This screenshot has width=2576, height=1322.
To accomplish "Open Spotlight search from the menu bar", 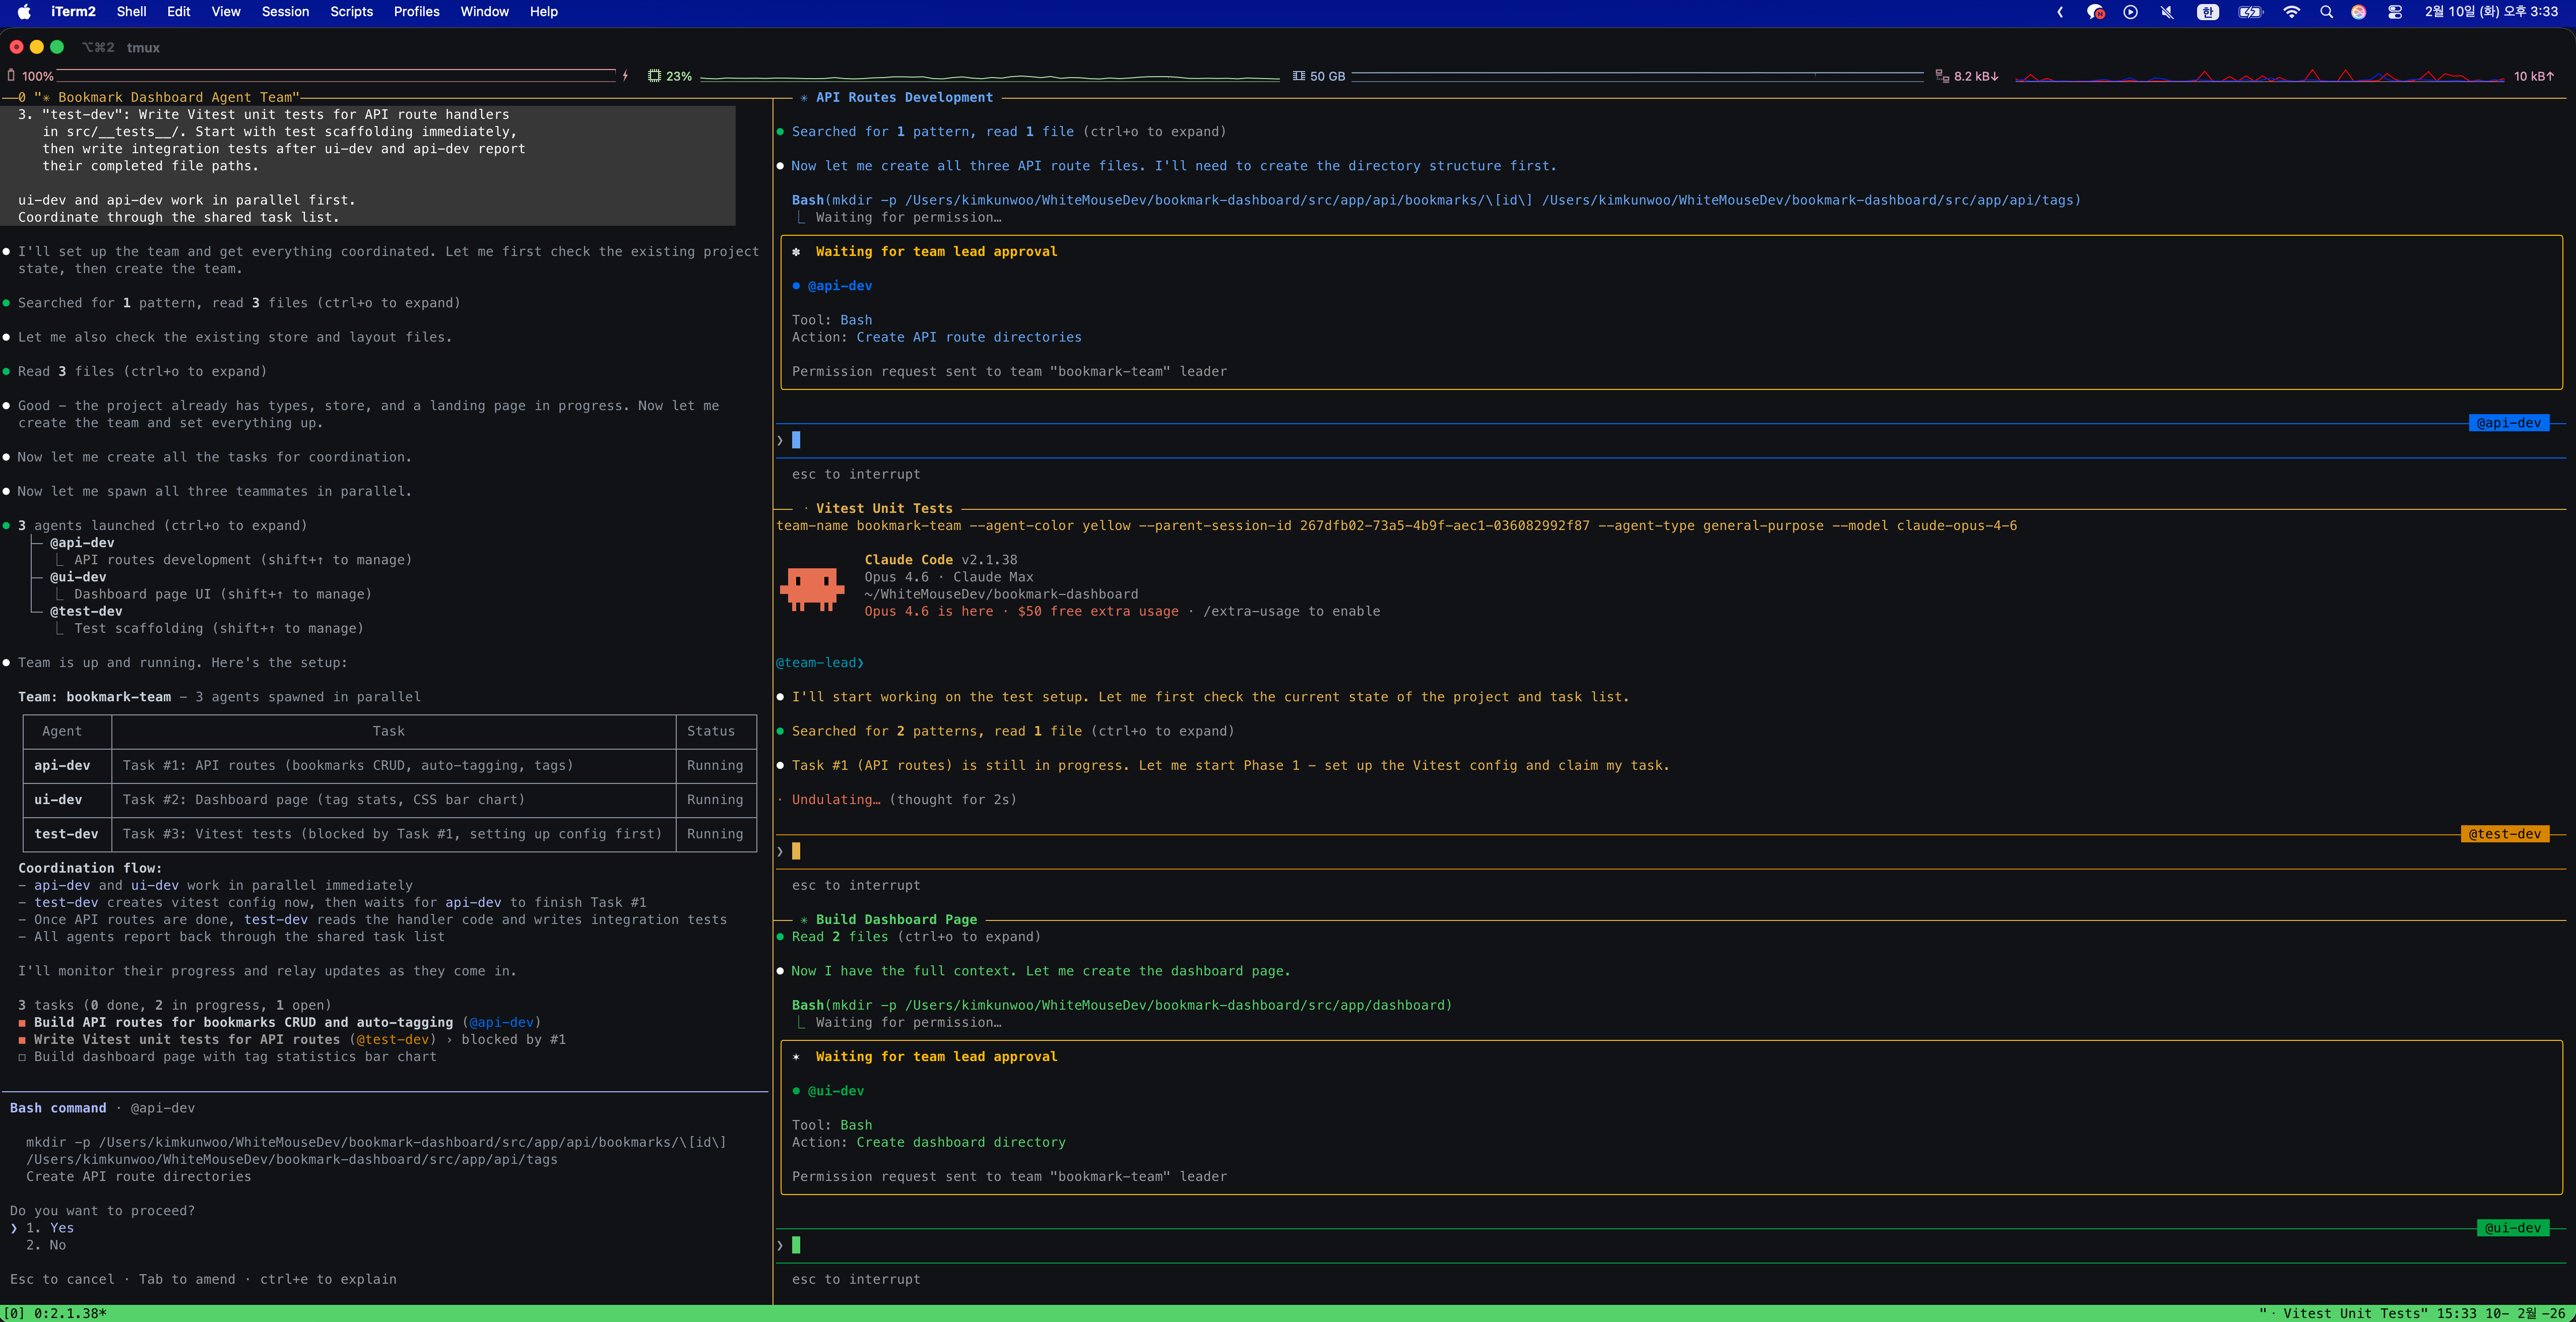I will click(x=2326, y=12).
